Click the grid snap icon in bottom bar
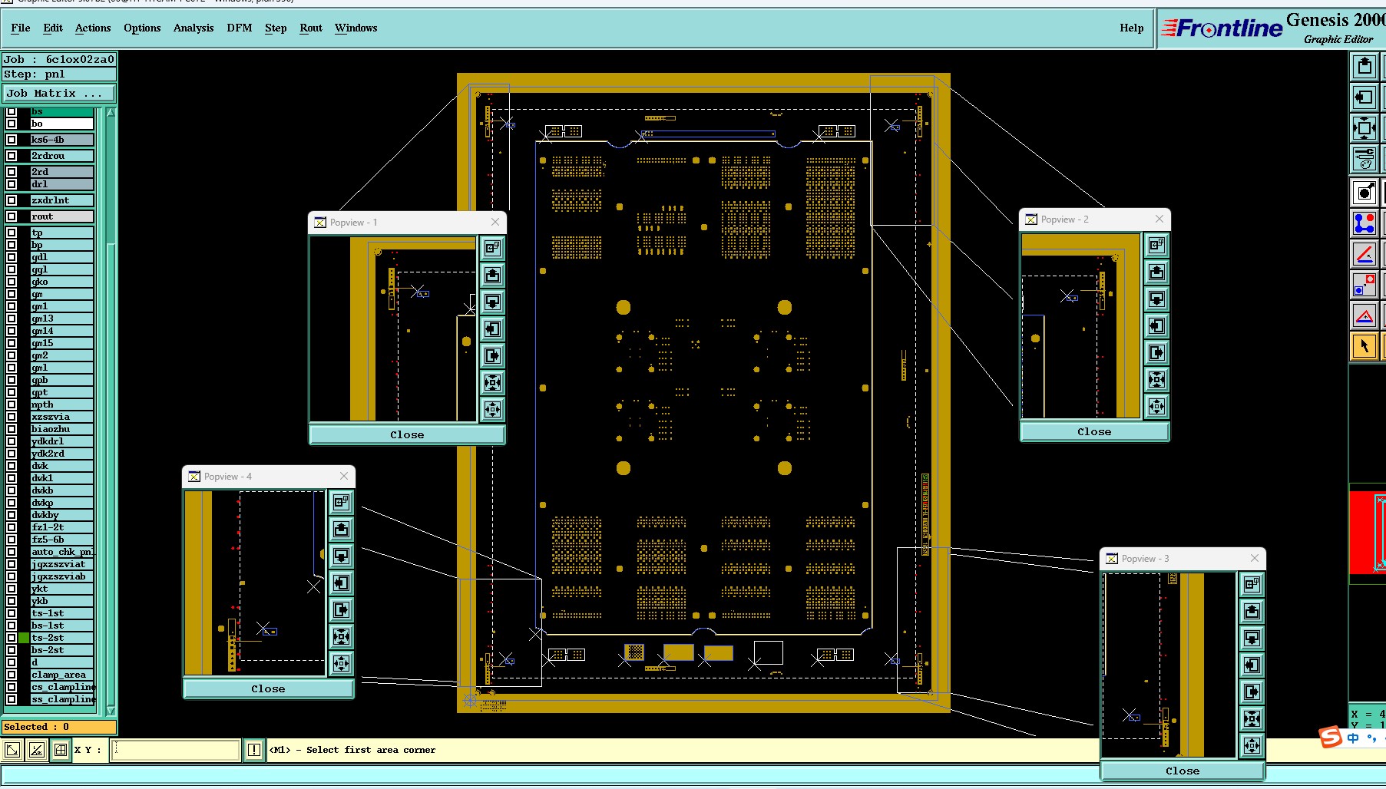Screen dimensions: 1386x789 (x=61, y=750)
